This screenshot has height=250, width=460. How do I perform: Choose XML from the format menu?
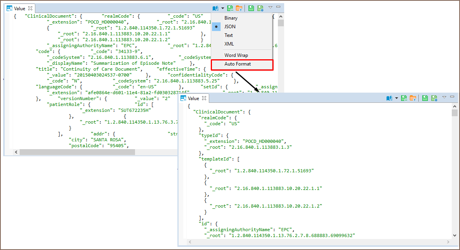pyautogui.click(x=229, y=44)
